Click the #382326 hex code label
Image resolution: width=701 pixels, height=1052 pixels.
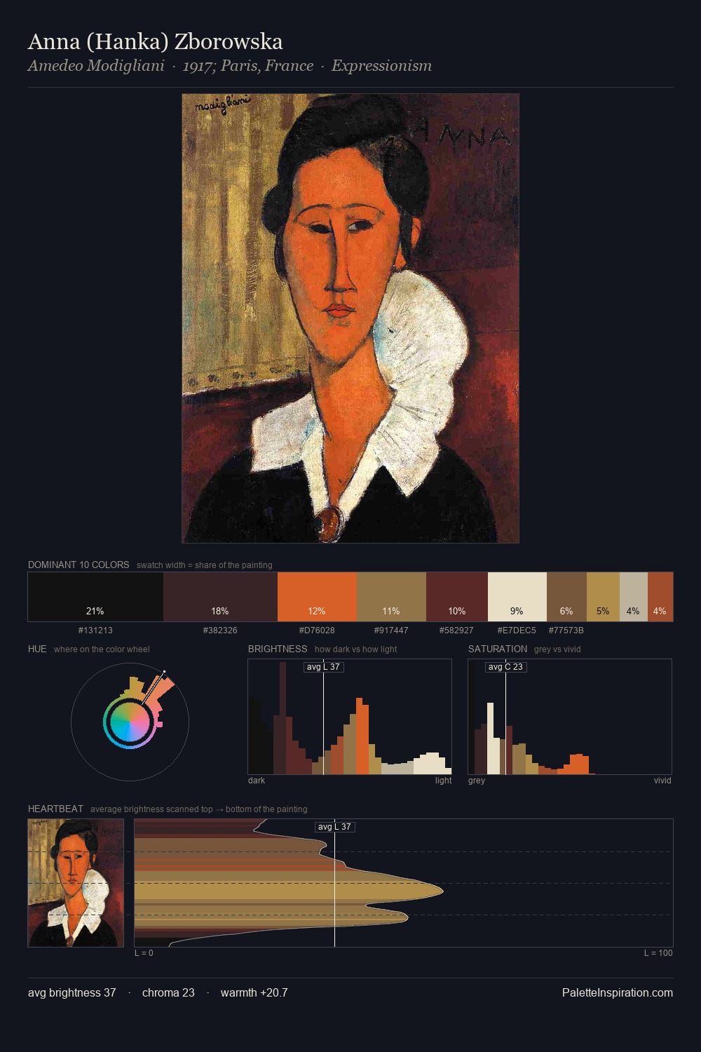click(x=220, y=630)
